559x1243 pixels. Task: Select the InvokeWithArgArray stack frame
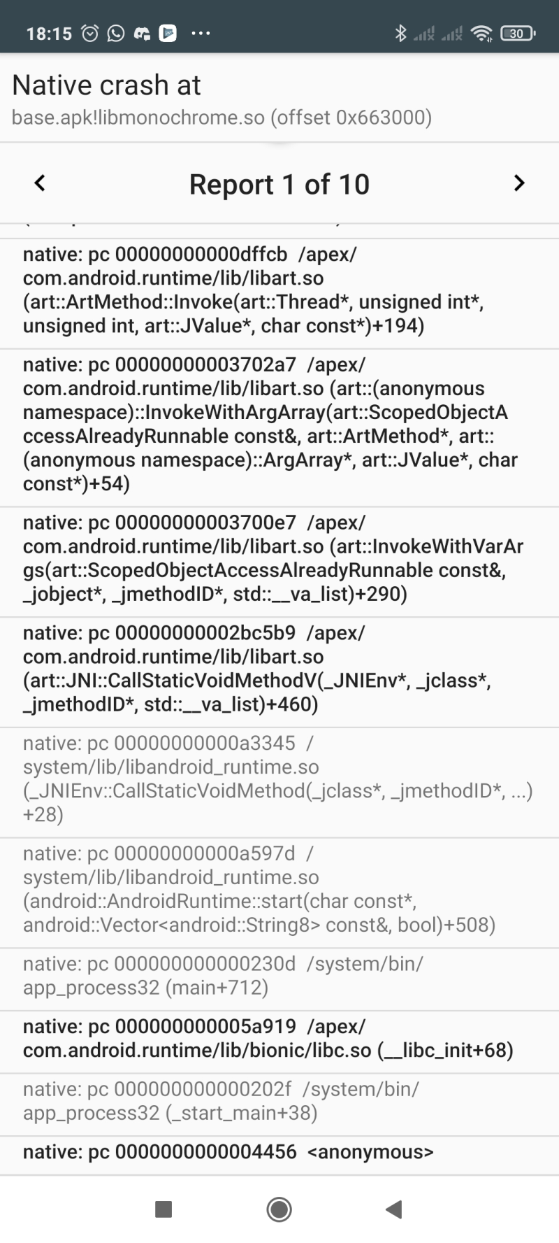pos(279,425)
